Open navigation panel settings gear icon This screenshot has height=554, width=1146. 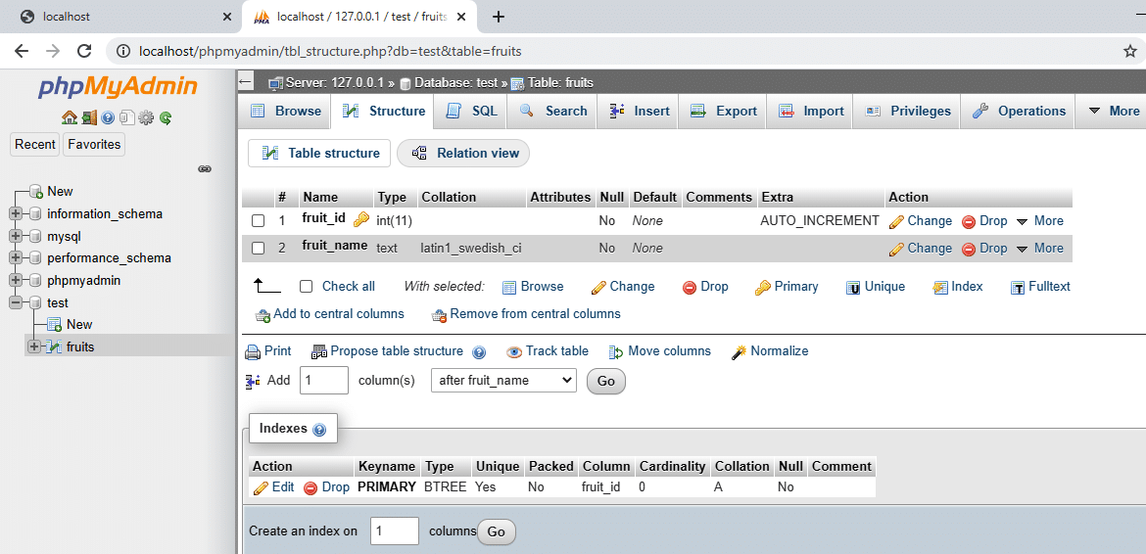tap(146, 117)
